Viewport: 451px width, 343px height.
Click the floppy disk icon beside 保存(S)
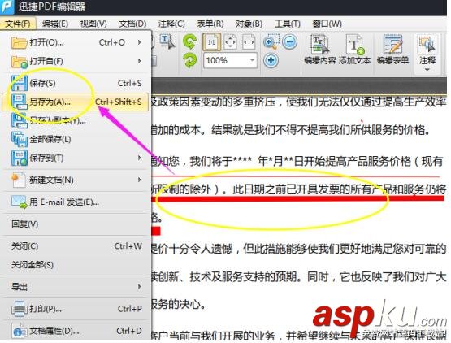(20, 83)
